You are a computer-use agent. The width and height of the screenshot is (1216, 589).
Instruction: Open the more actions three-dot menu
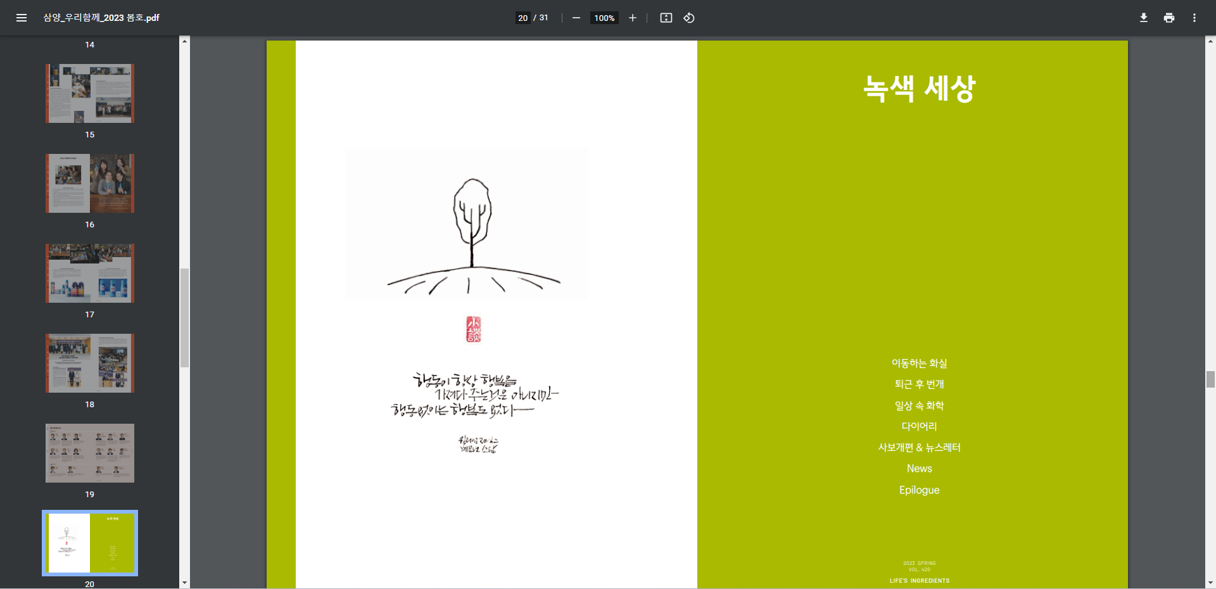(1194, 18)
